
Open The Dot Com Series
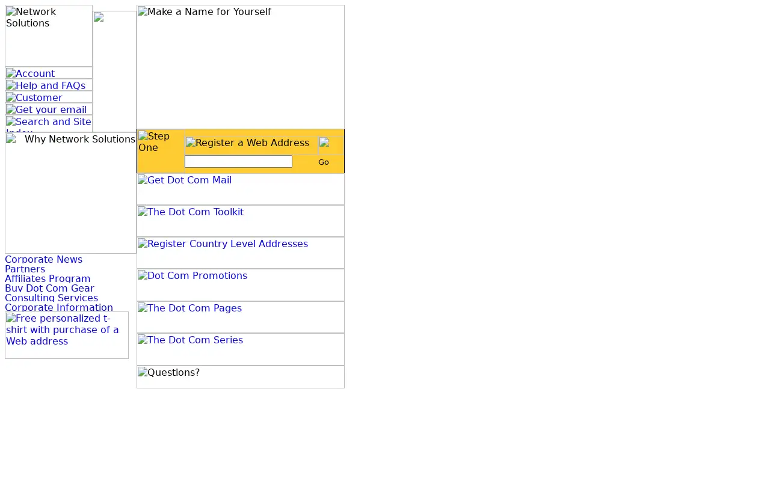[241, 349]
